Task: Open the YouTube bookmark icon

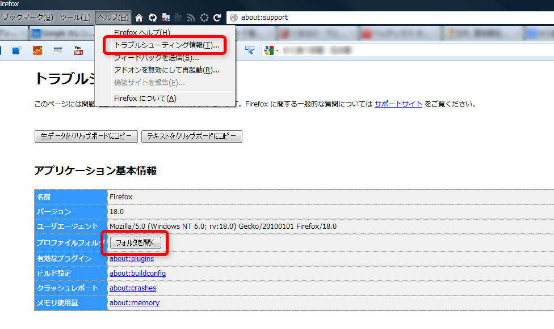Action: pos(78,50)
